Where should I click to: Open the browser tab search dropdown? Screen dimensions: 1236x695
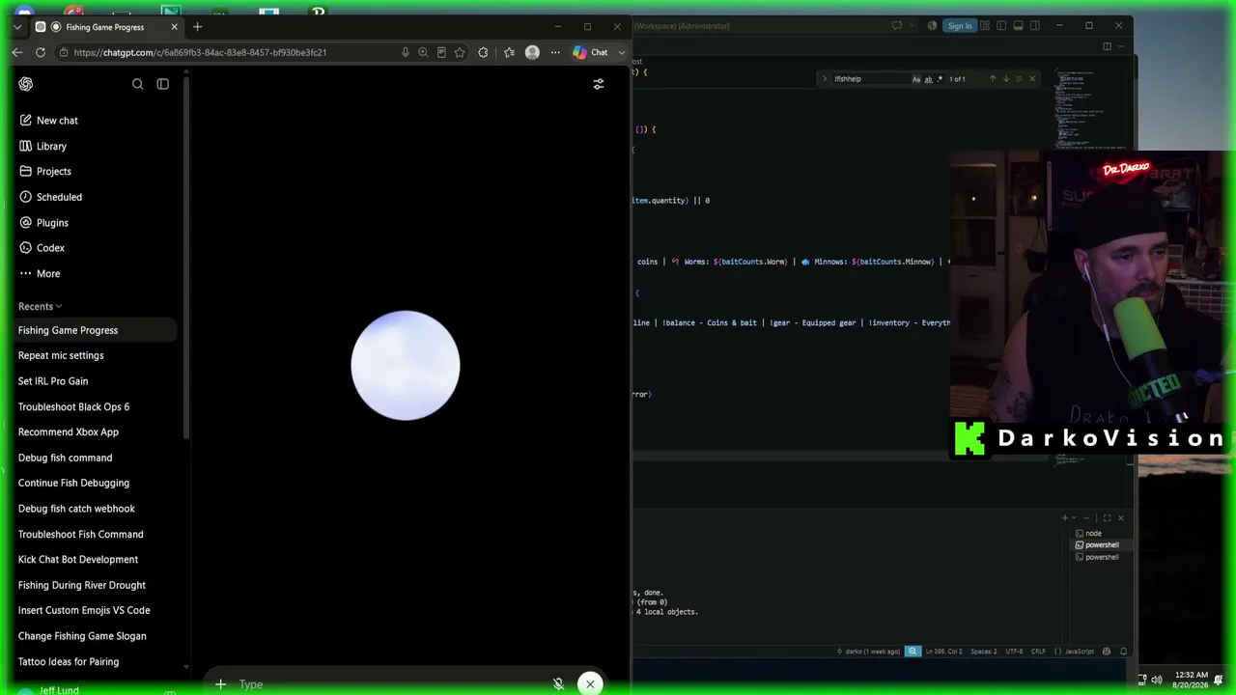tap(17, 27)
